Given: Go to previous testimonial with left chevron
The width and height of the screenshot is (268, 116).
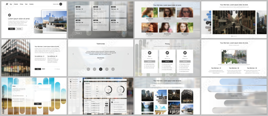Looking at the screenshot, I should pos(73,54).
